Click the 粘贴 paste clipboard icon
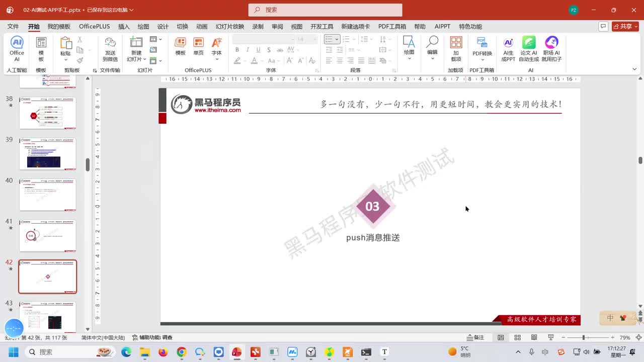 click(x=66, y=43)
